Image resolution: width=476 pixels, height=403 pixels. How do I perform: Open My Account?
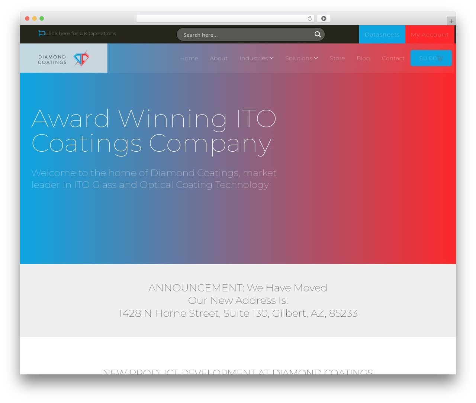pyautogui.click(x=430, y=35)
